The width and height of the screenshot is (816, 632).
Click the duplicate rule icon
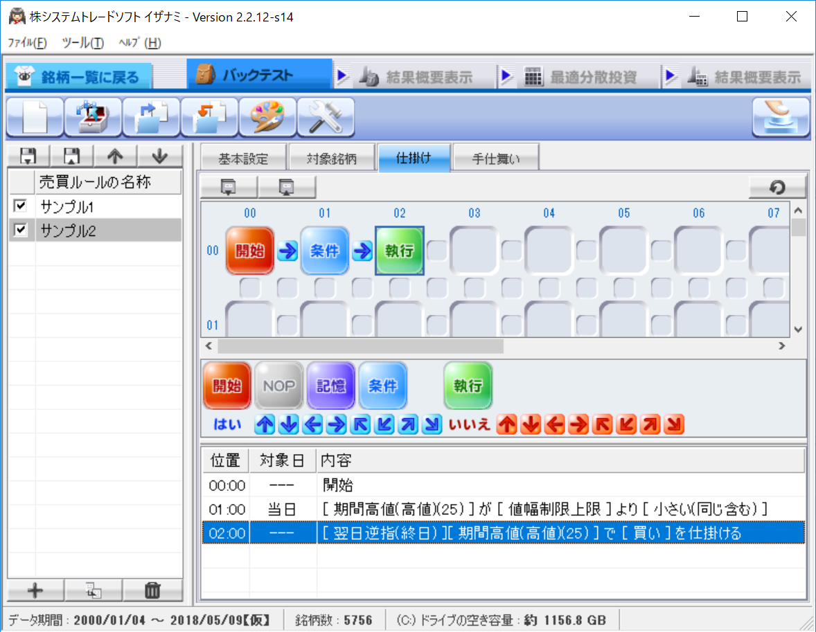point(94,590)
